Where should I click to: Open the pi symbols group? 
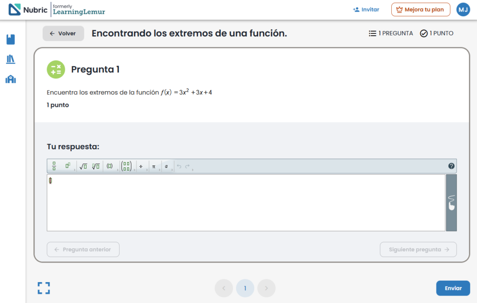154,166
